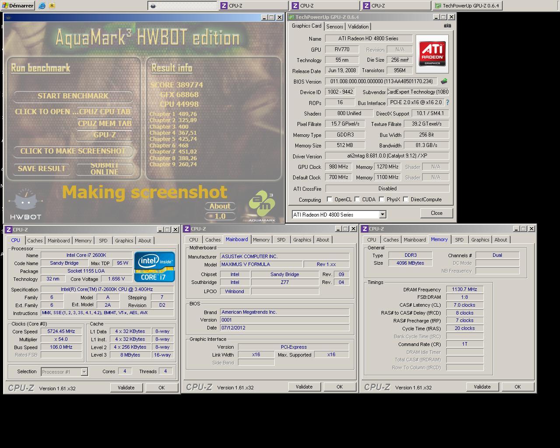Click the Intel Core i7 logo in CPU-Z
The height and width of the screenshot is (448, 560).
point(155,266)
